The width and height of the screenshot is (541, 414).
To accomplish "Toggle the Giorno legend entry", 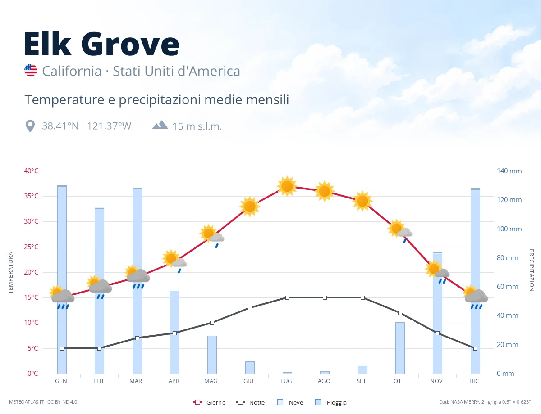I will (209, 402).
